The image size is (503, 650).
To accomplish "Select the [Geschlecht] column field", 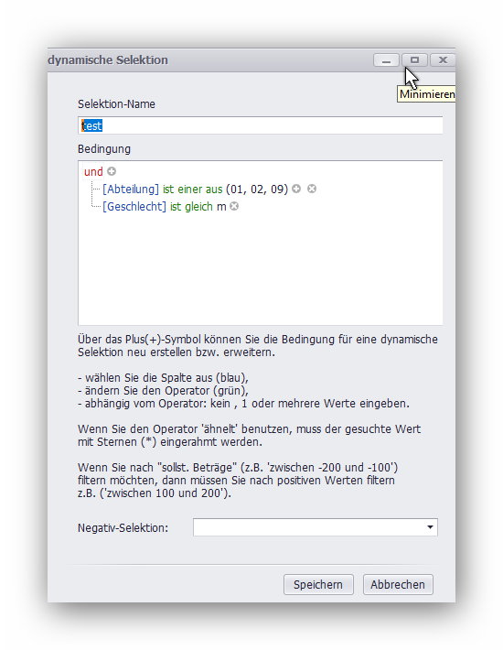I will point(134,206).
